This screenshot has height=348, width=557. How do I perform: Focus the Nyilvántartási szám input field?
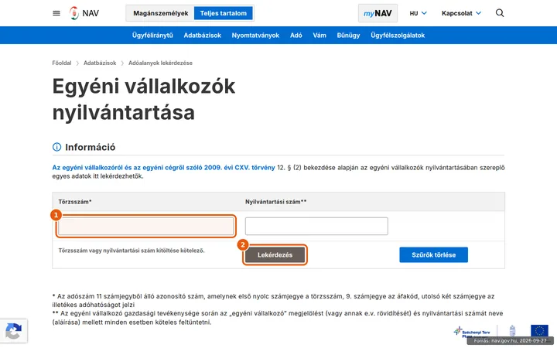point(316,226)
